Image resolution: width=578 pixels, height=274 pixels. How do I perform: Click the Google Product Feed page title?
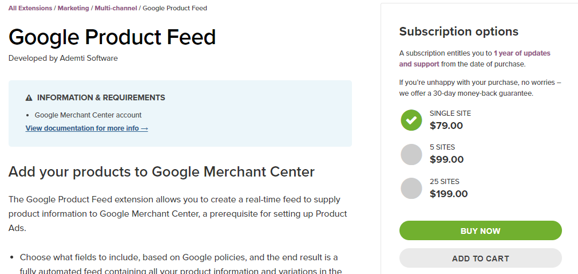[x=112, y=37]
